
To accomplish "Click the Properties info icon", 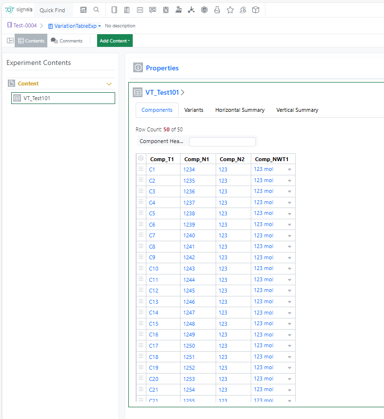I will (x=138, y=68).
